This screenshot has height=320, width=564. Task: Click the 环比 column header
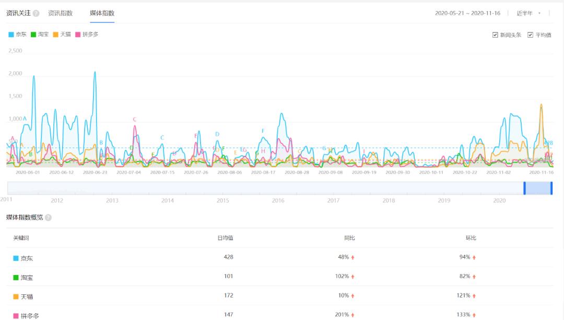471,238
